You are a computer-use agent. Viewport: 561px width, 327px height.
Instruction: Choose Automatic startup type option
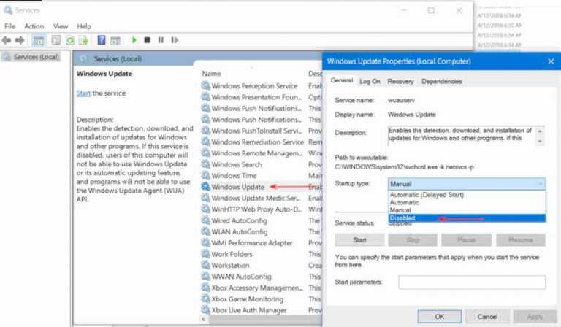pyautogui.click(x=467, y=203)
